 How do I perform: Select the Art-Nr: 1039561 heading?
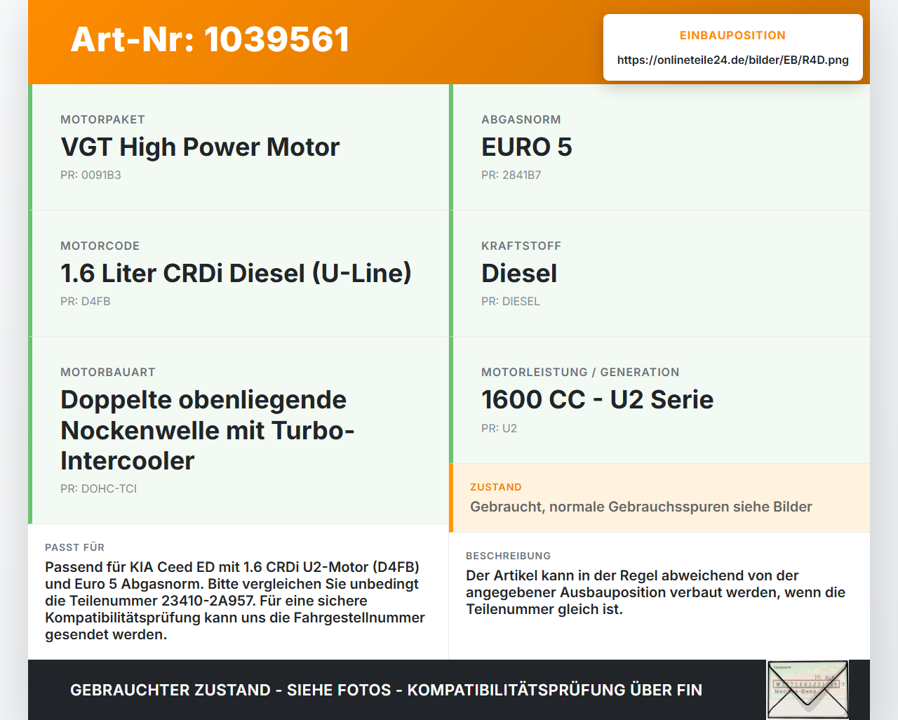[210, 39]
